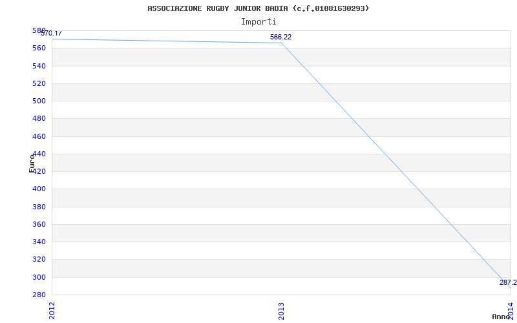Click the 480 y-axis tick label

39,119
